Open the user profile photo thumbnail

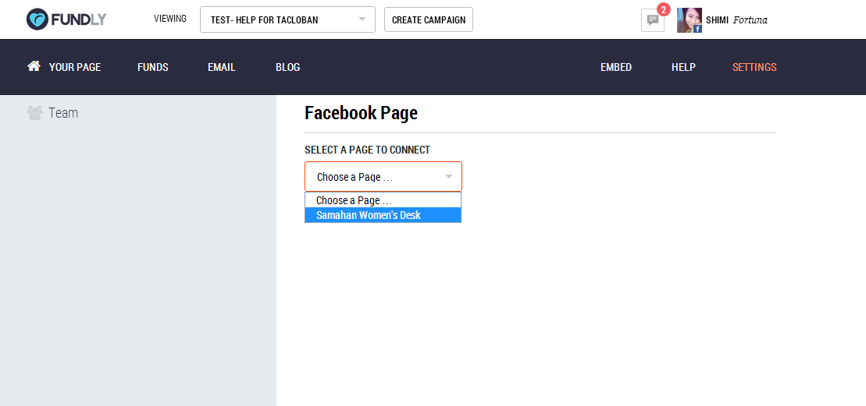(690, 20)
